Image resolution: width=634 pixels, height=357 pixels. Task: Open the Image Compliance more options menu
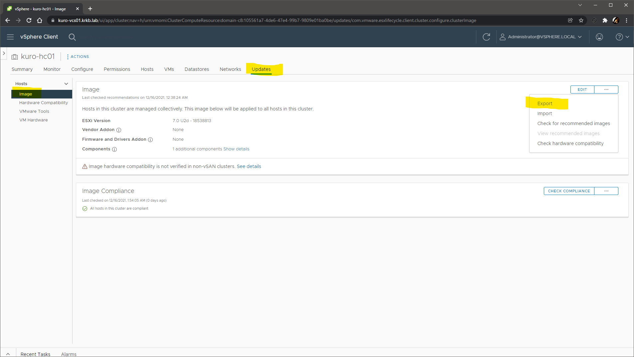tap(606, 191)
